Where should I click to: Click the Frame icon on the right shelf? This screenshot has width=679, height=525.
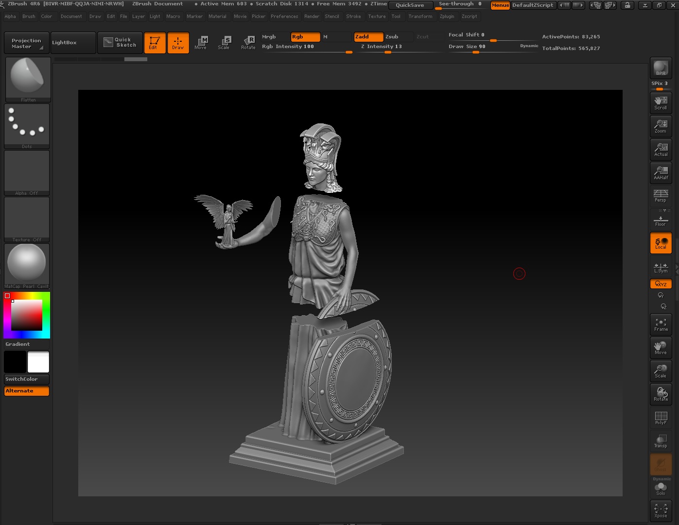pyautogui.click(x=661, y=324)
